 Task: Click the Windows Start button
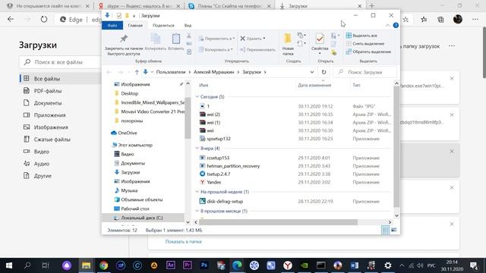coord(9,265)
